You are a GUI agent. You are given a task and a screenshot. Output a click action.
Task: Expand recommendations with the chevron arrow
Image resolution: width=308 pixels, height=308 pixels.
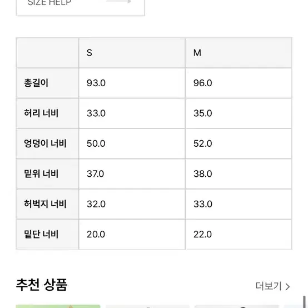click(287, 286)
